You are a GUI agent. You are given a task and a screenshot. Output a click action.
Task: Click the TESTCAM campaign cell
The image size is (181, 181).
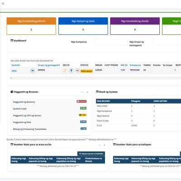tap(134, 70)
